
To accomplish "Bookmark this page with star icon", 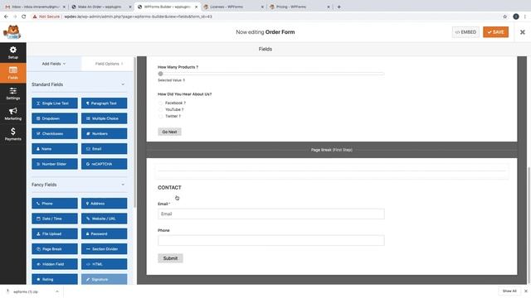I will pos(505,17).
